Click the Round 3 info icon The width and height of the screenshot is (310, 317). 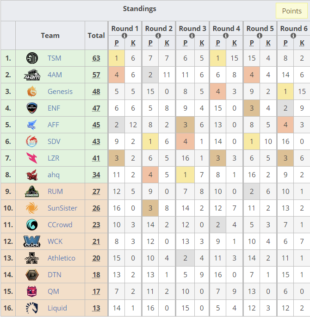pyautogui.click(x=192, y=36)
